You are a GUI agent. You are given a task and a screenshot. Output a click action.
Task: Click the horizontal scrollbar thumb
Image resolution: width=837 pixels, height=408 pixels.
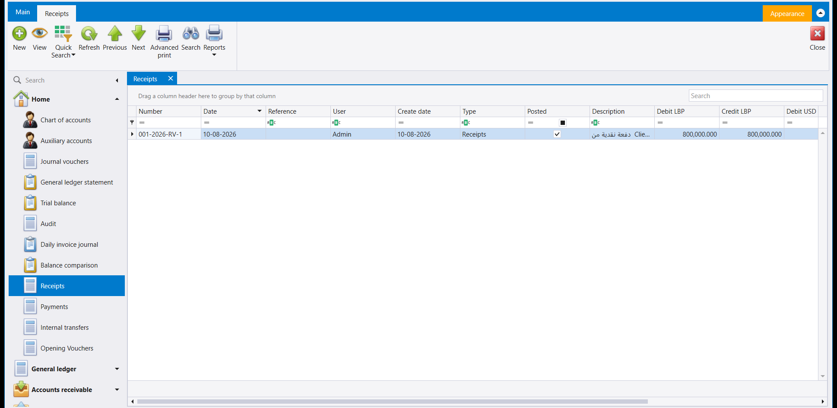(392, 402)
